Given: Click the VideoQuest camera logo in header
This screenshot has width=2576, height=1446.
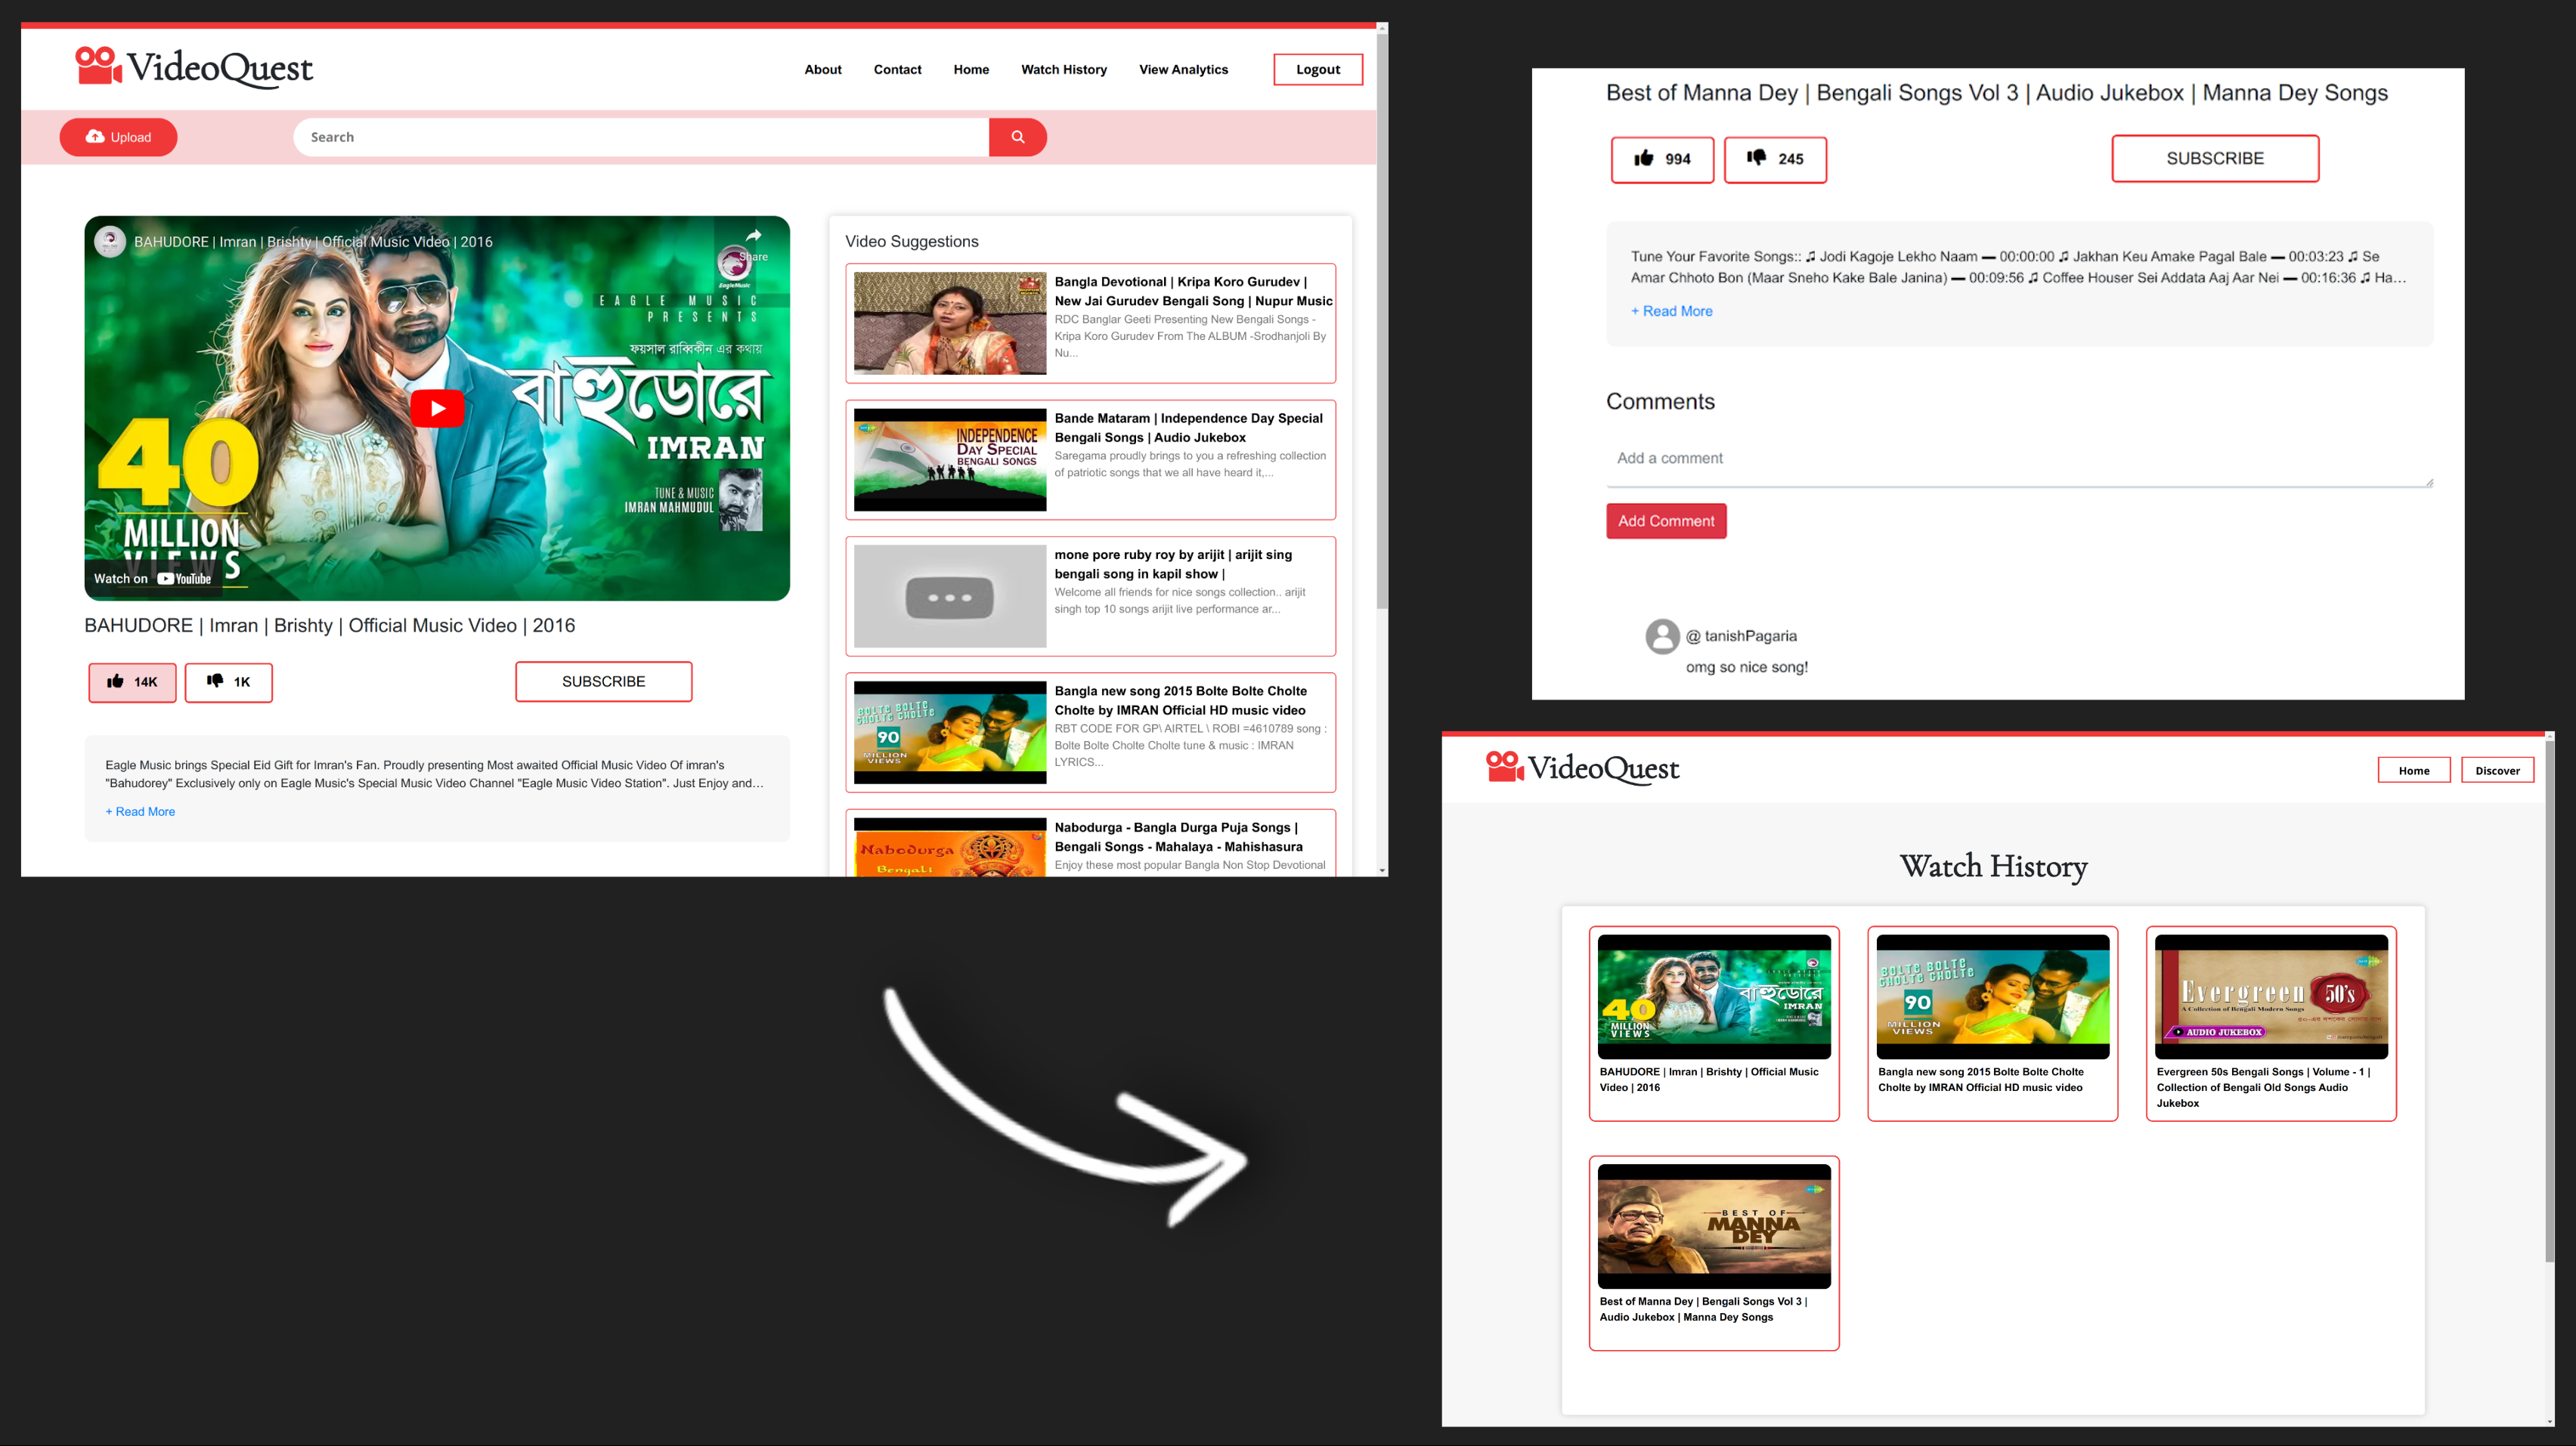Looking at the screenshot, I should [98, 66].
